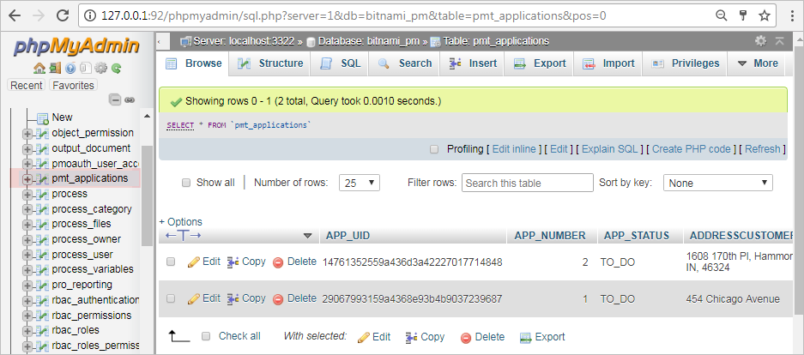Click the log out icon in sidebar
Screen dimensions: 804x355
click(x=55, y=69)
